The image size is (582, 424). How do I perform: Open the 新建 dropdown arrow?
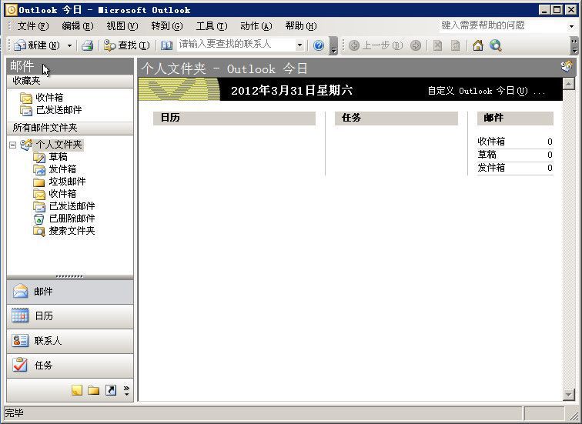pyautogui.click(x=69, y=45)
